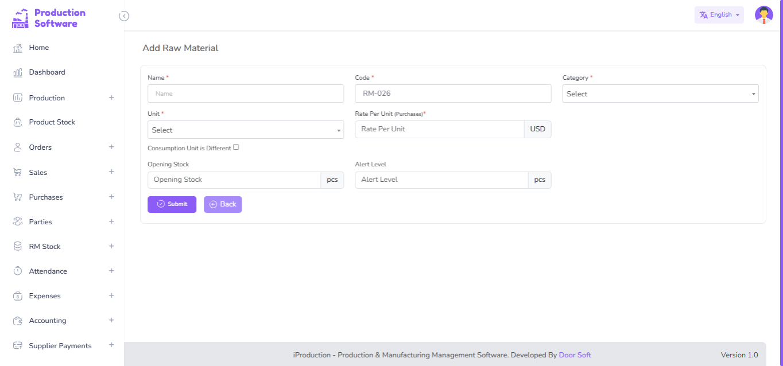This screenshot has width=783, height=366.
Task: Click the RM Stock database icon
Action: (18, 247)
